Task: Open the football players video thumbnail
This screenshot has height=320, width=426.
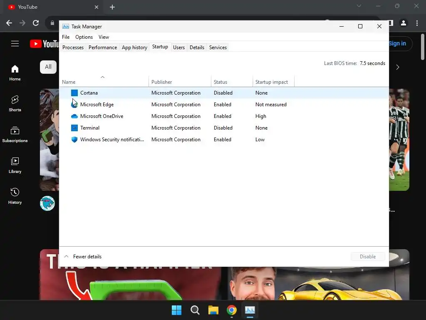Action: tap(399, 140)
